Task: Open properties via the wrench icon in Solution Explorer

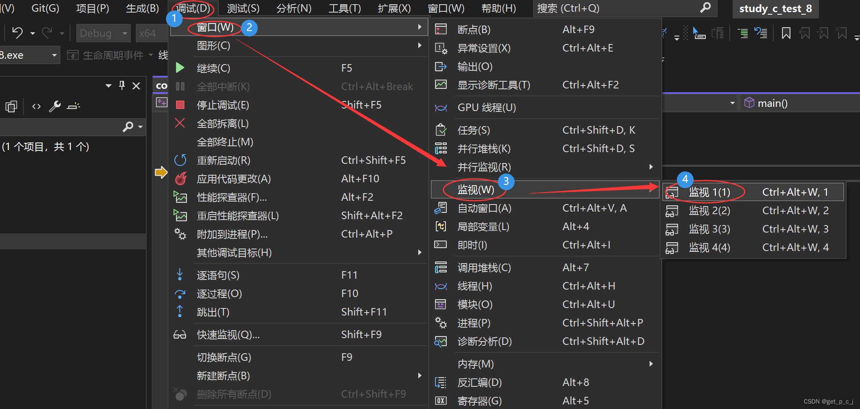Action: 54,106
